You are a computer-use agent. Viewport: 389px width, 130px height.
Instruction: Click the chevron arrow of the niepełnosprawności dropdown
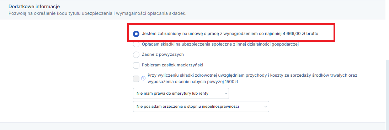(265, 107)
